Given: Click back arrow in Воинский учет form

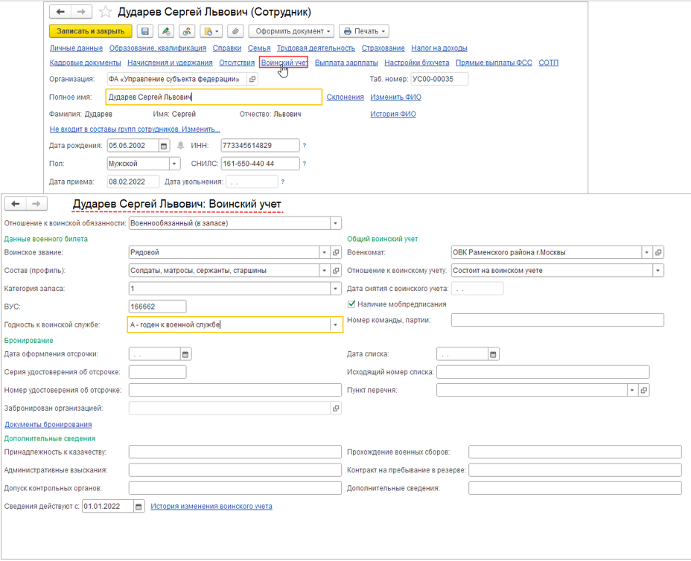Looking at the screenshot, I should 15,204.
